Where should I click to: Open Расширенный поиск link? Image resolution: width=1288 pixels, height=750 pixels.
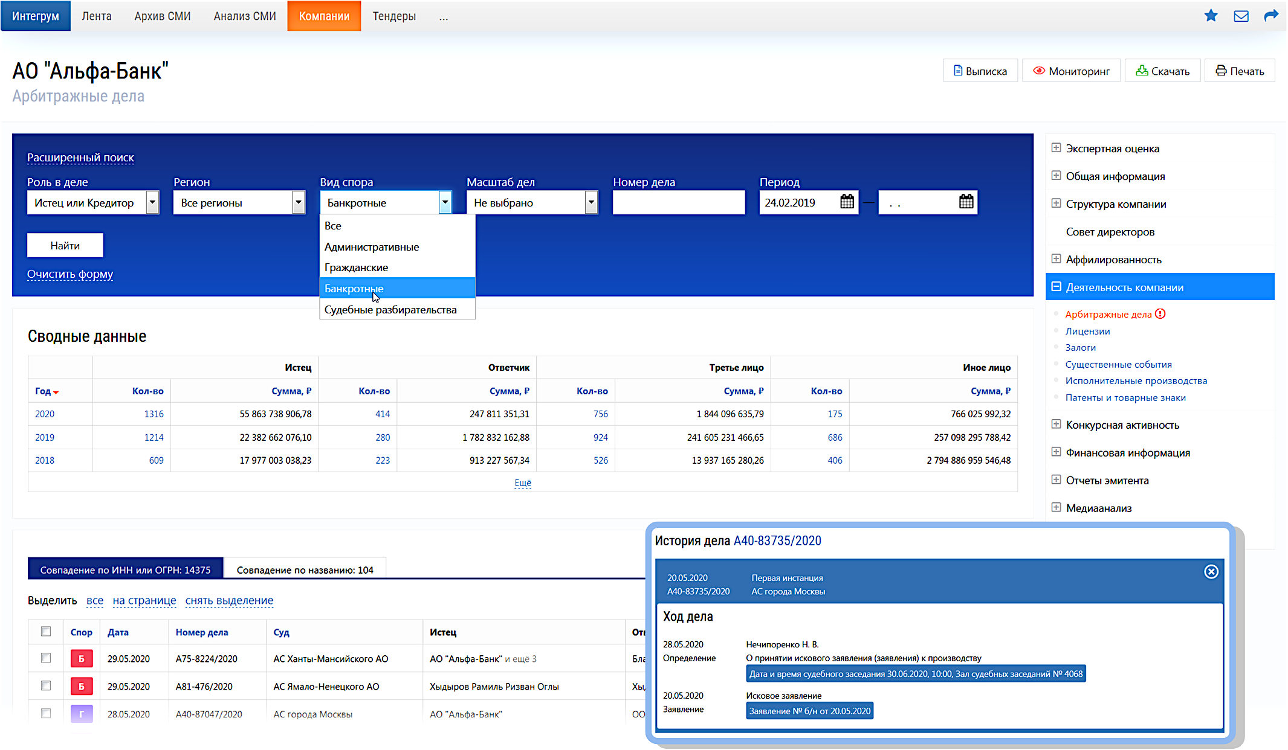pos(80,158)
